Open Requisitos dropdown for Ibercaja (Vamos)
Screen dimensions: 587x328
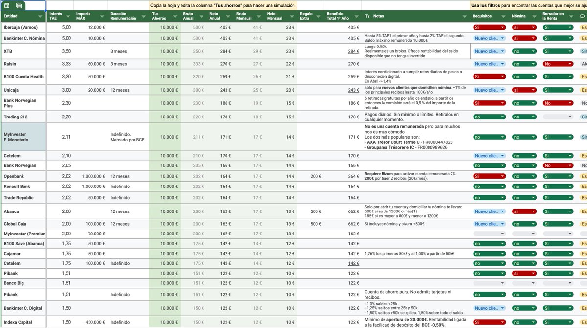(x=489, y=27)
